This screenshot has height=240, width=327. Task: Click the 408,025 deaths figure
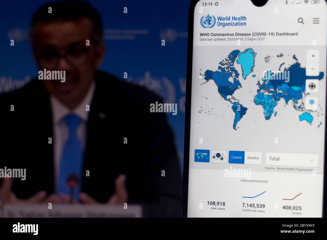tap(292, 208)
